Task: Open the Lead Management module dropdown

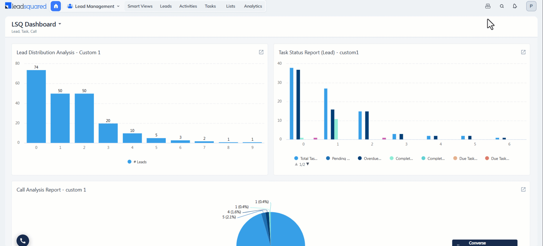Action: coord(93,6)
